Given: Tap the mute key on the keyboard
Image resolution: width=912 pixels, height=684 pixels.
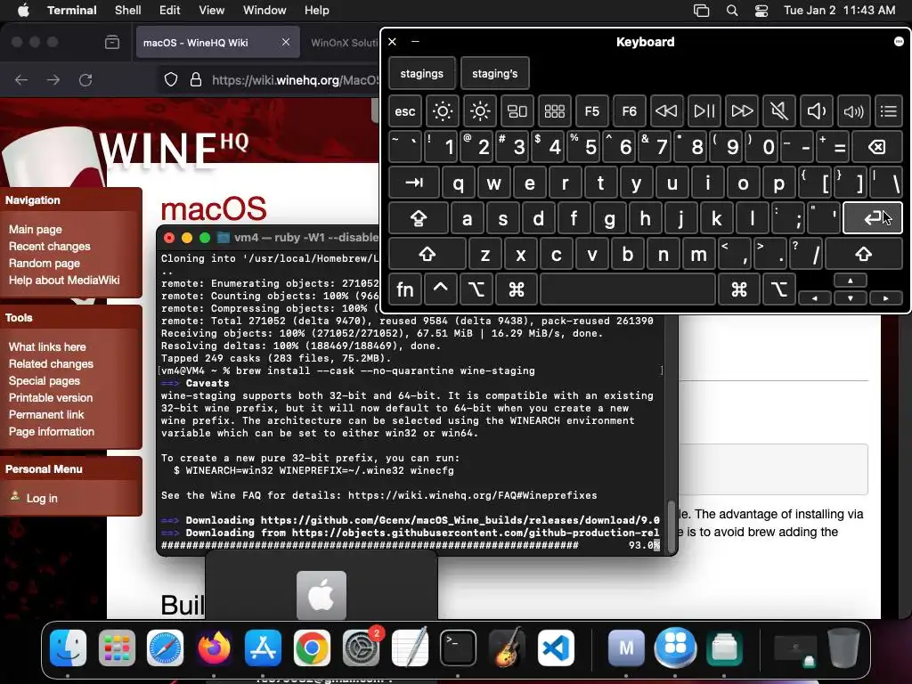Looking at the screenshot, I should click(778, 111).
